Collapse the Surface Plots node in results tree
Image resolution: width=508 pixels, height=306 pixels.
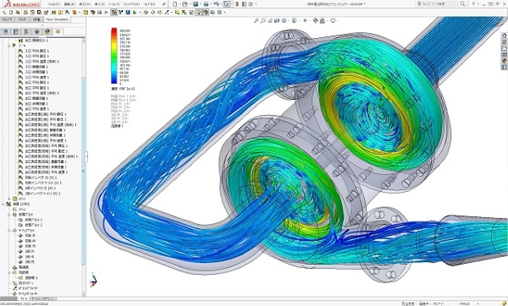click(x=9, y=231)
